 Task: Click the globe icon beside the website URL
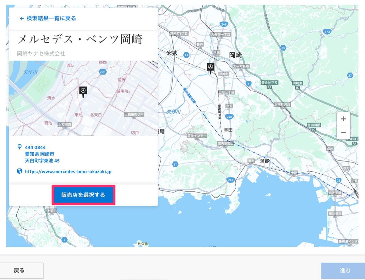[19, 171]
